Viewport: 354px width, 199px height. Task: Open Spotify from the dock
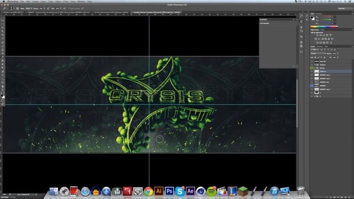point(211,191)
